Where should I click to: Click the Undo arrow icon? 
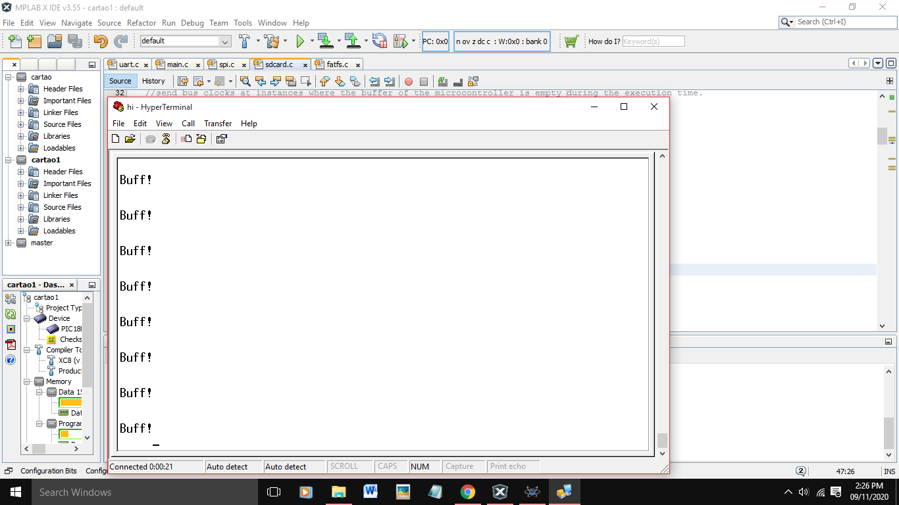tap(101, 41)
